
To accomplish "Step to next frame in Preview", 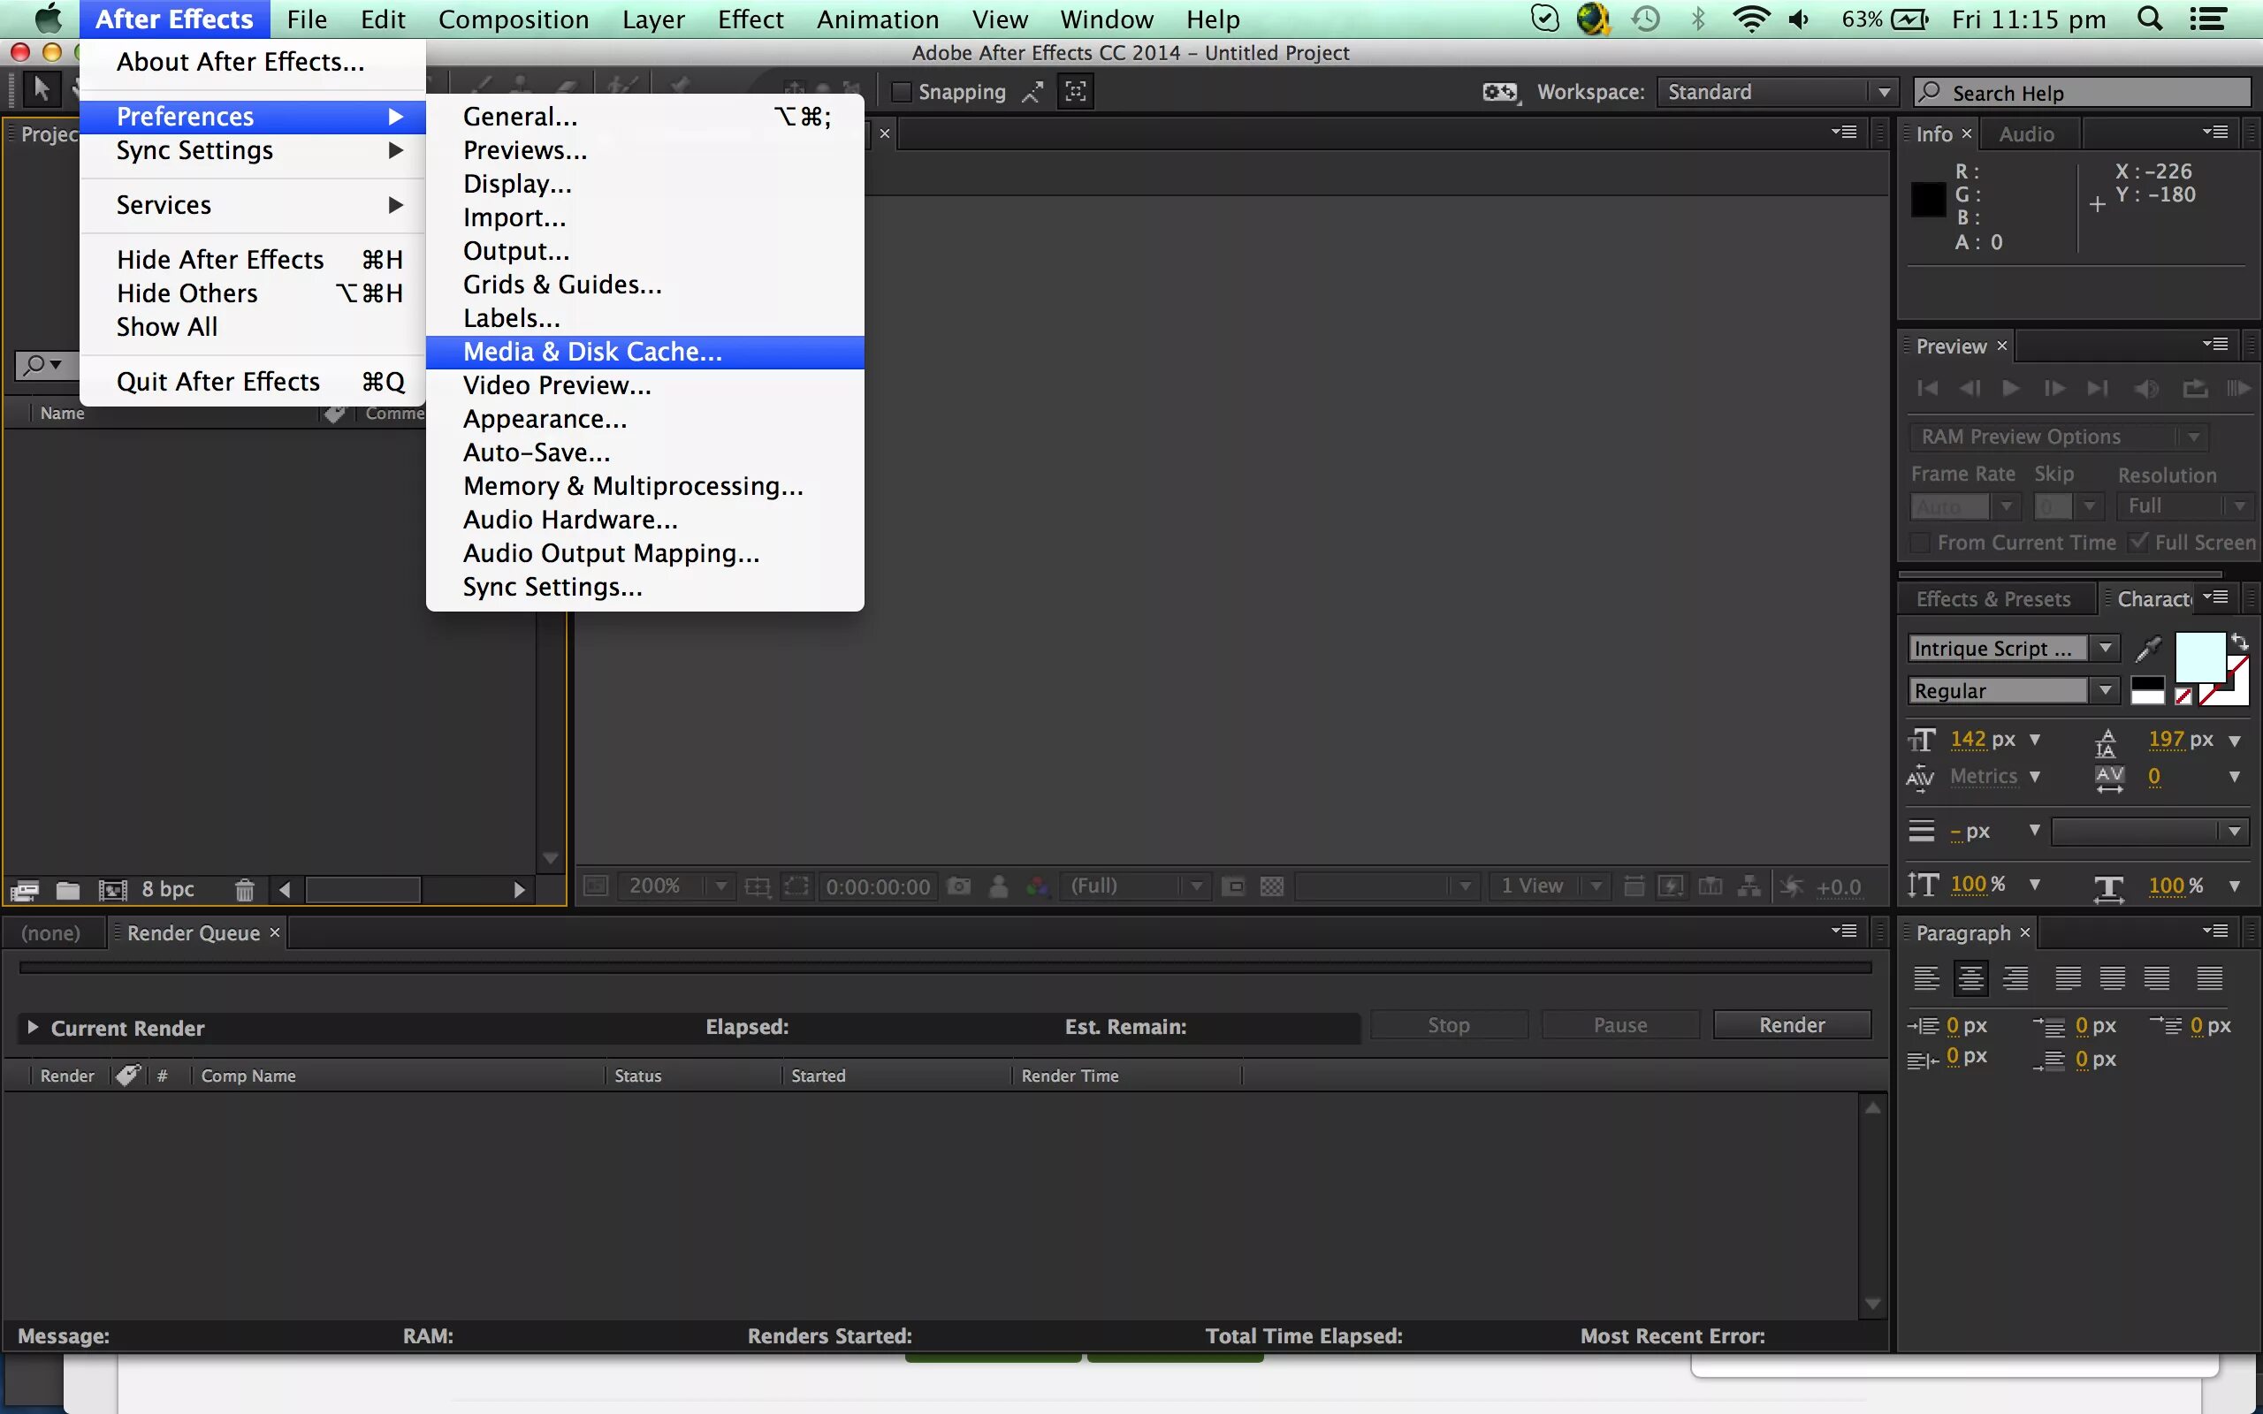I will tap(2053, 388).
